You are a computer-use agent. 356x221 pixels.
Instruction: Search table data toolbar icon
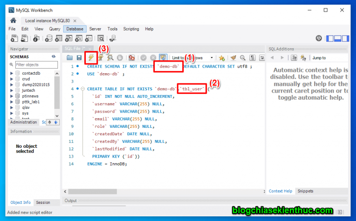pos(101,38)
